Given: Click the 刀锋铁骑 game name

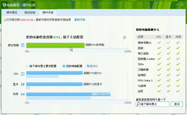Looking at the screenshot, I should point(143,70).
